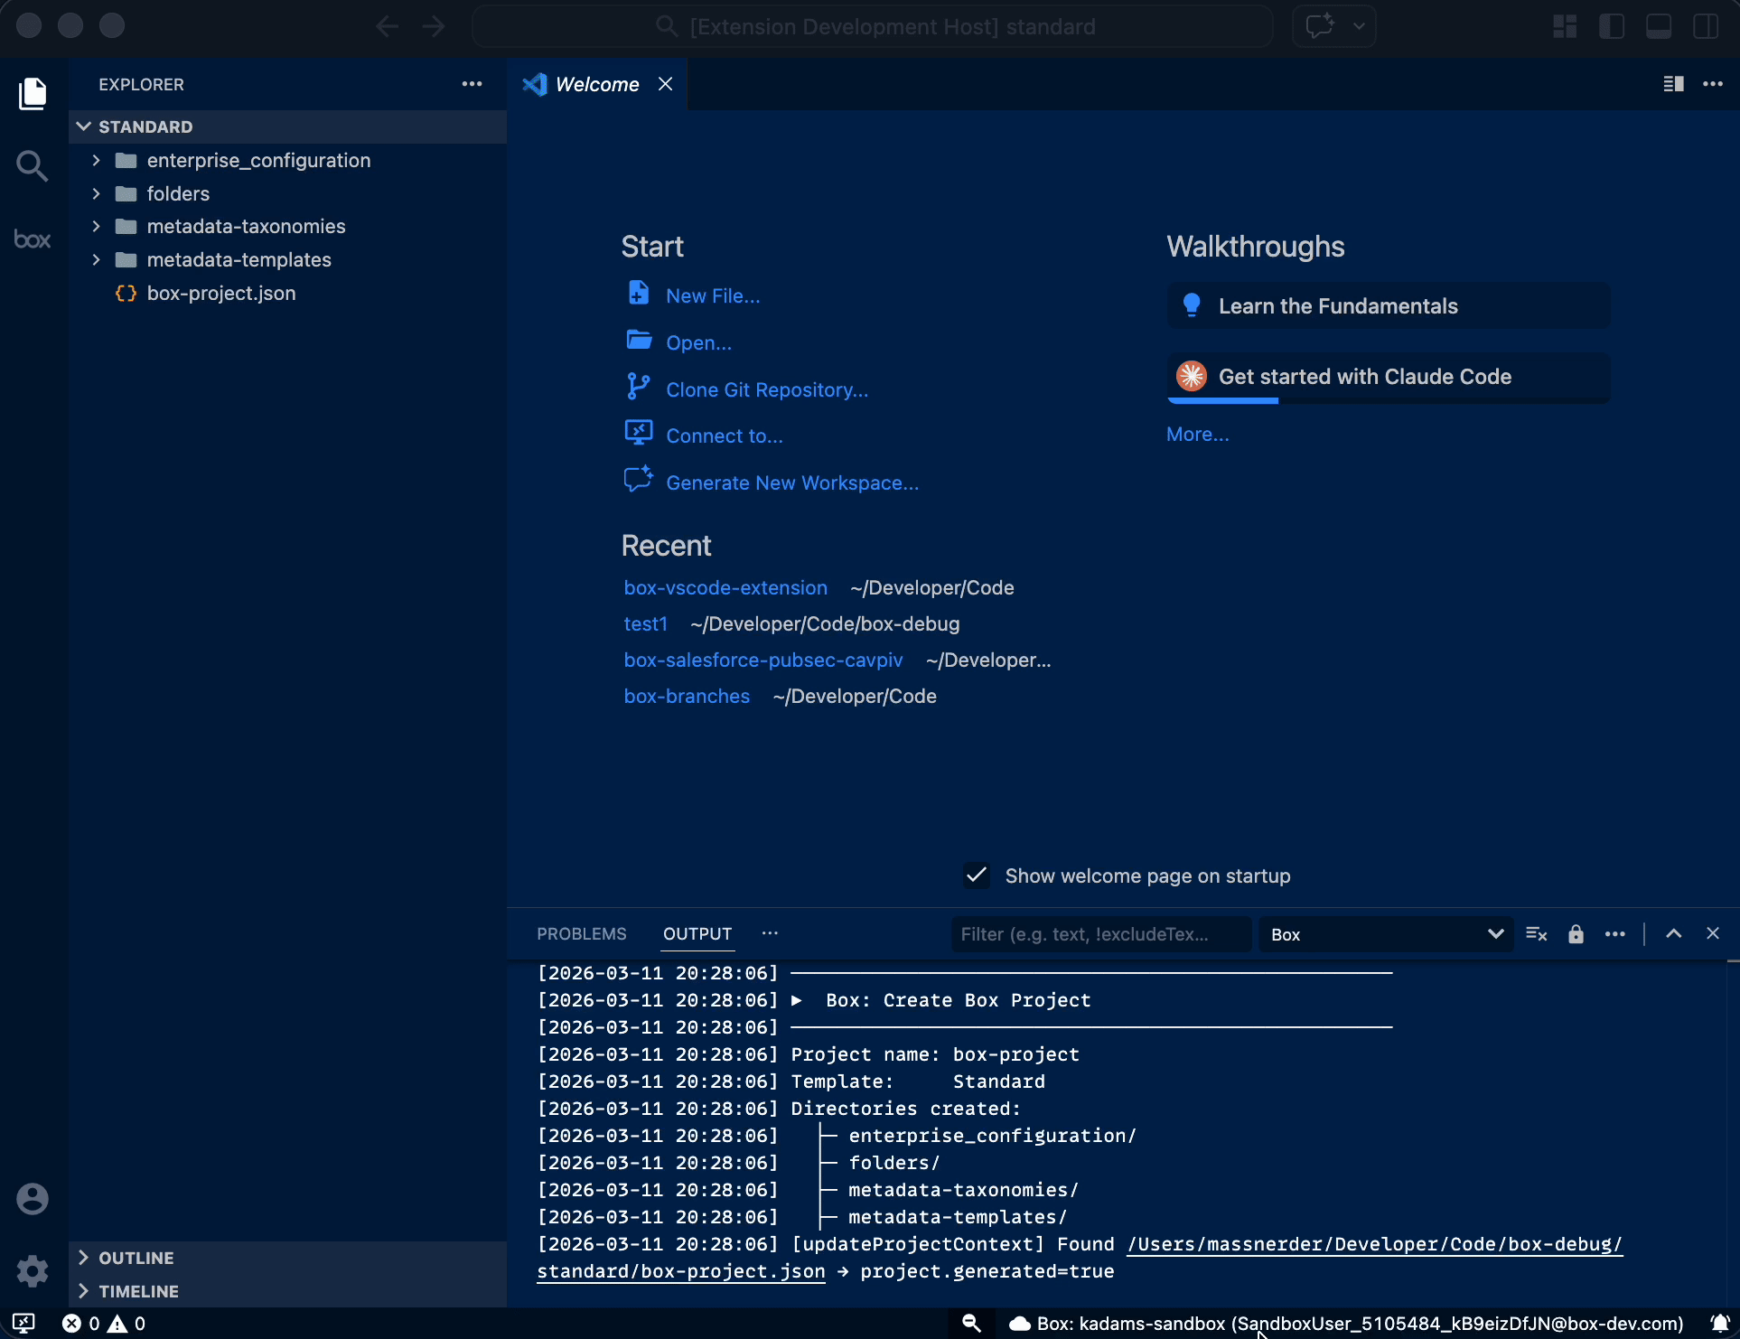This screenshot has width=1740, height=1339.
Task: Uncheck Show welcome page on startup
Action: pyautogui.click(x=977, y=875)
